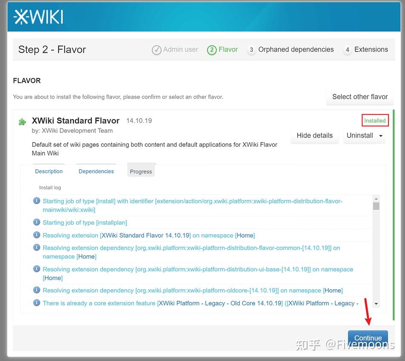Select the circled 2 icon for the Flavor step
The image size is (405, 361).
tap(212, 49)
